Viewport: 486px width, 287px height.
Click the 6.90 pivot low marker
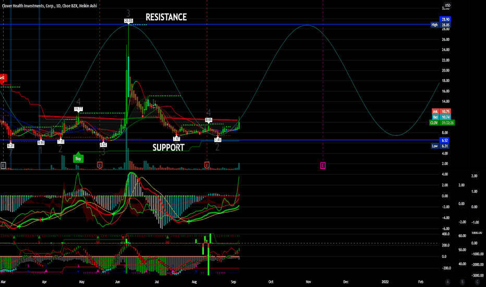pyautogui.click(x=41, y=143)
